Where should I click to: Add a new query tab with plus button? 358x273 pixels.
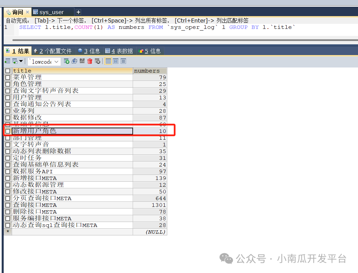(x=78, y=12)
